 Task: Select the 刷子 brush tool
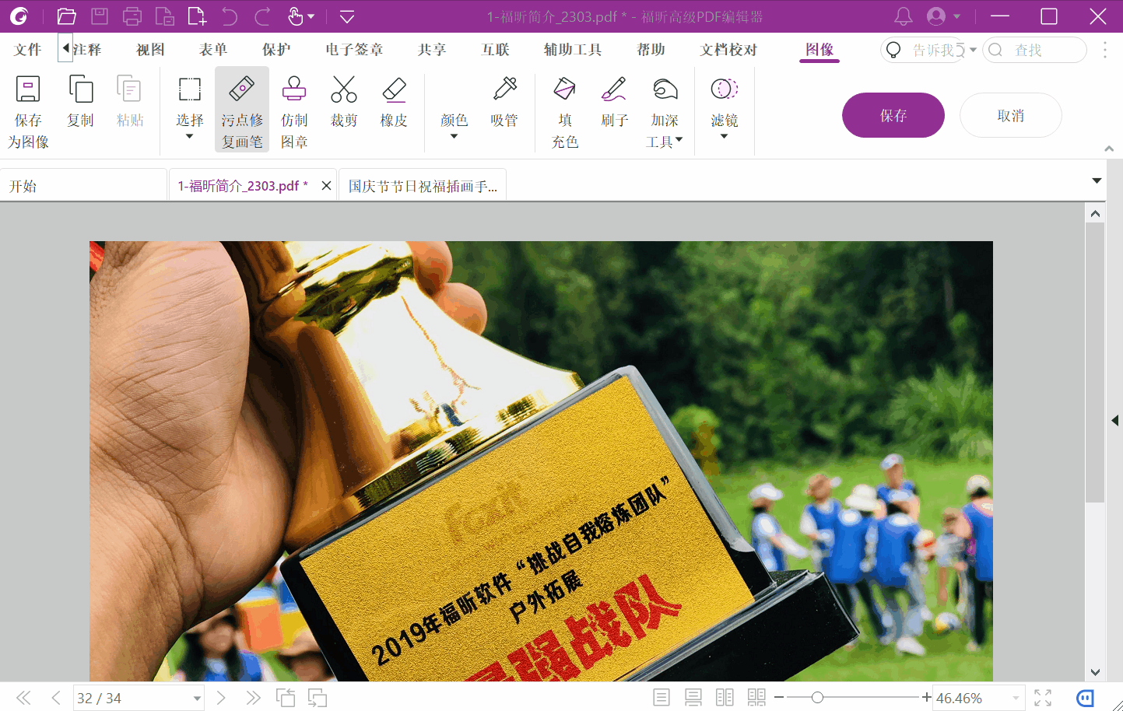pyautogui.click(x=614, y=101)
